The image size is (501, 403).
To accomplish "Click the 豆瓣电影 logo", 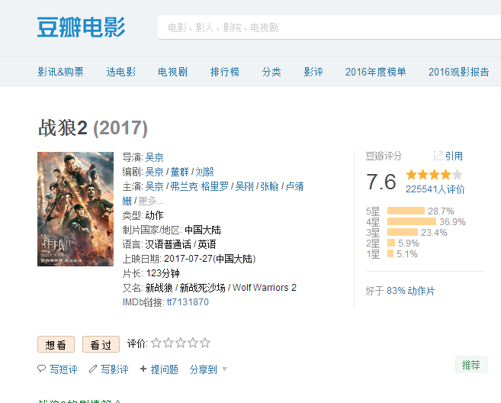I will [x=81, y=27].
